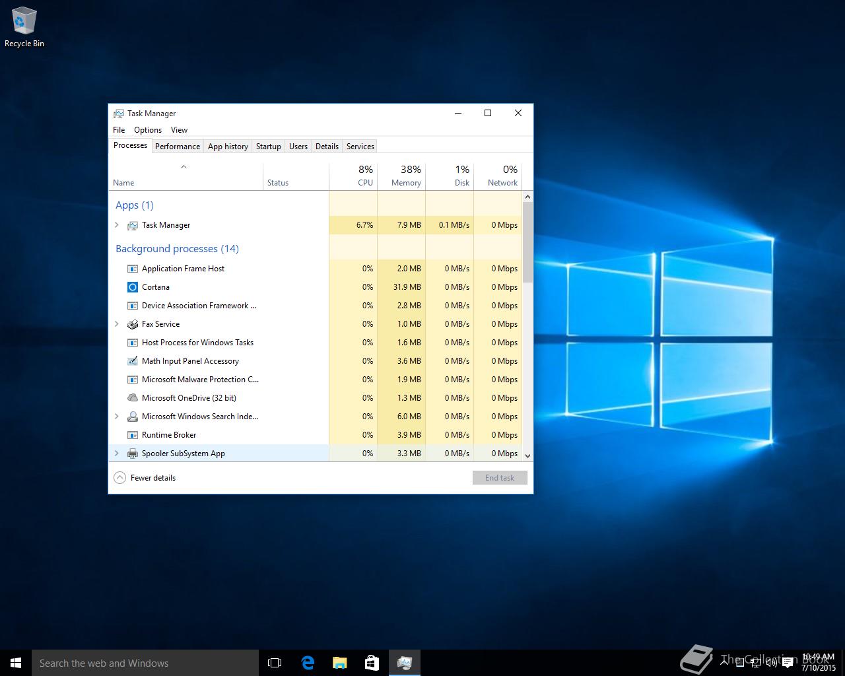Click the Task Manager taskbar button

404,663
